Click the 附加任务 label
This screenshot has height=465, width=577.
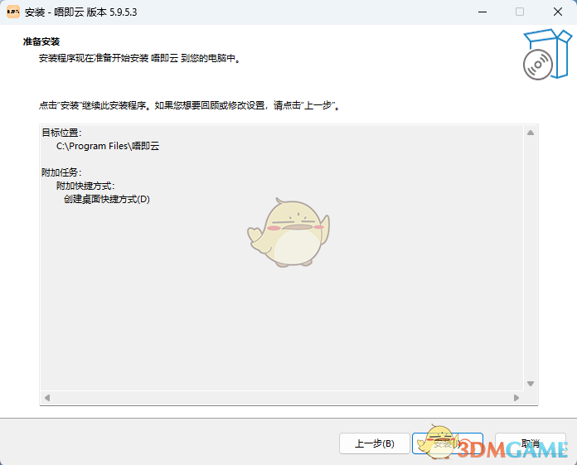point(61,172)
